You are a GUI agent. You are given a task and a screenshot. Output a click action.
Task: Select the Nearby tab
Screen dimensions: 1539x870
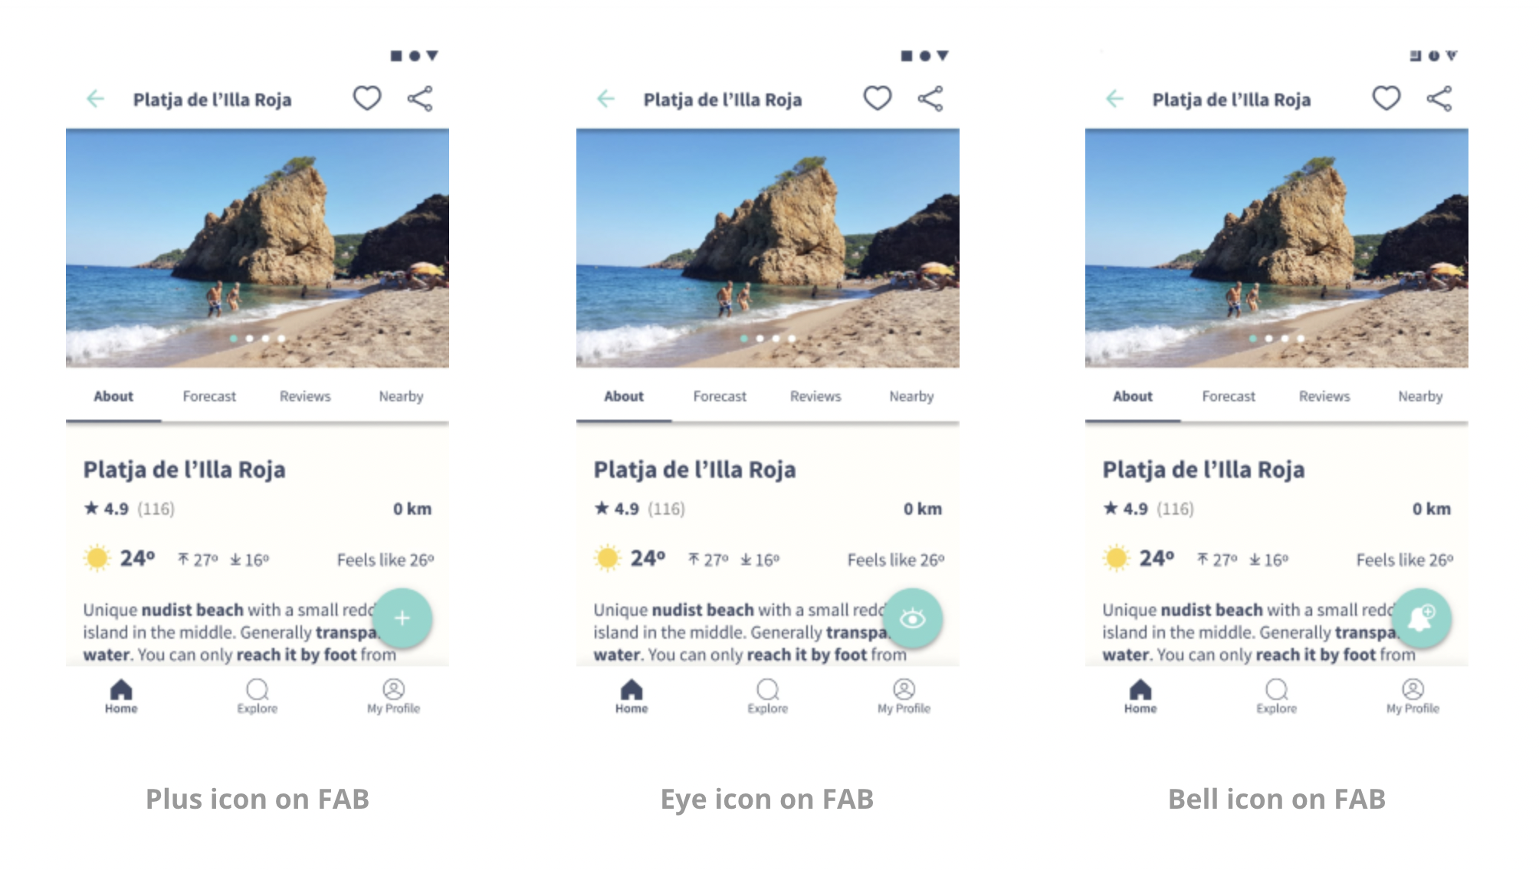399,396
